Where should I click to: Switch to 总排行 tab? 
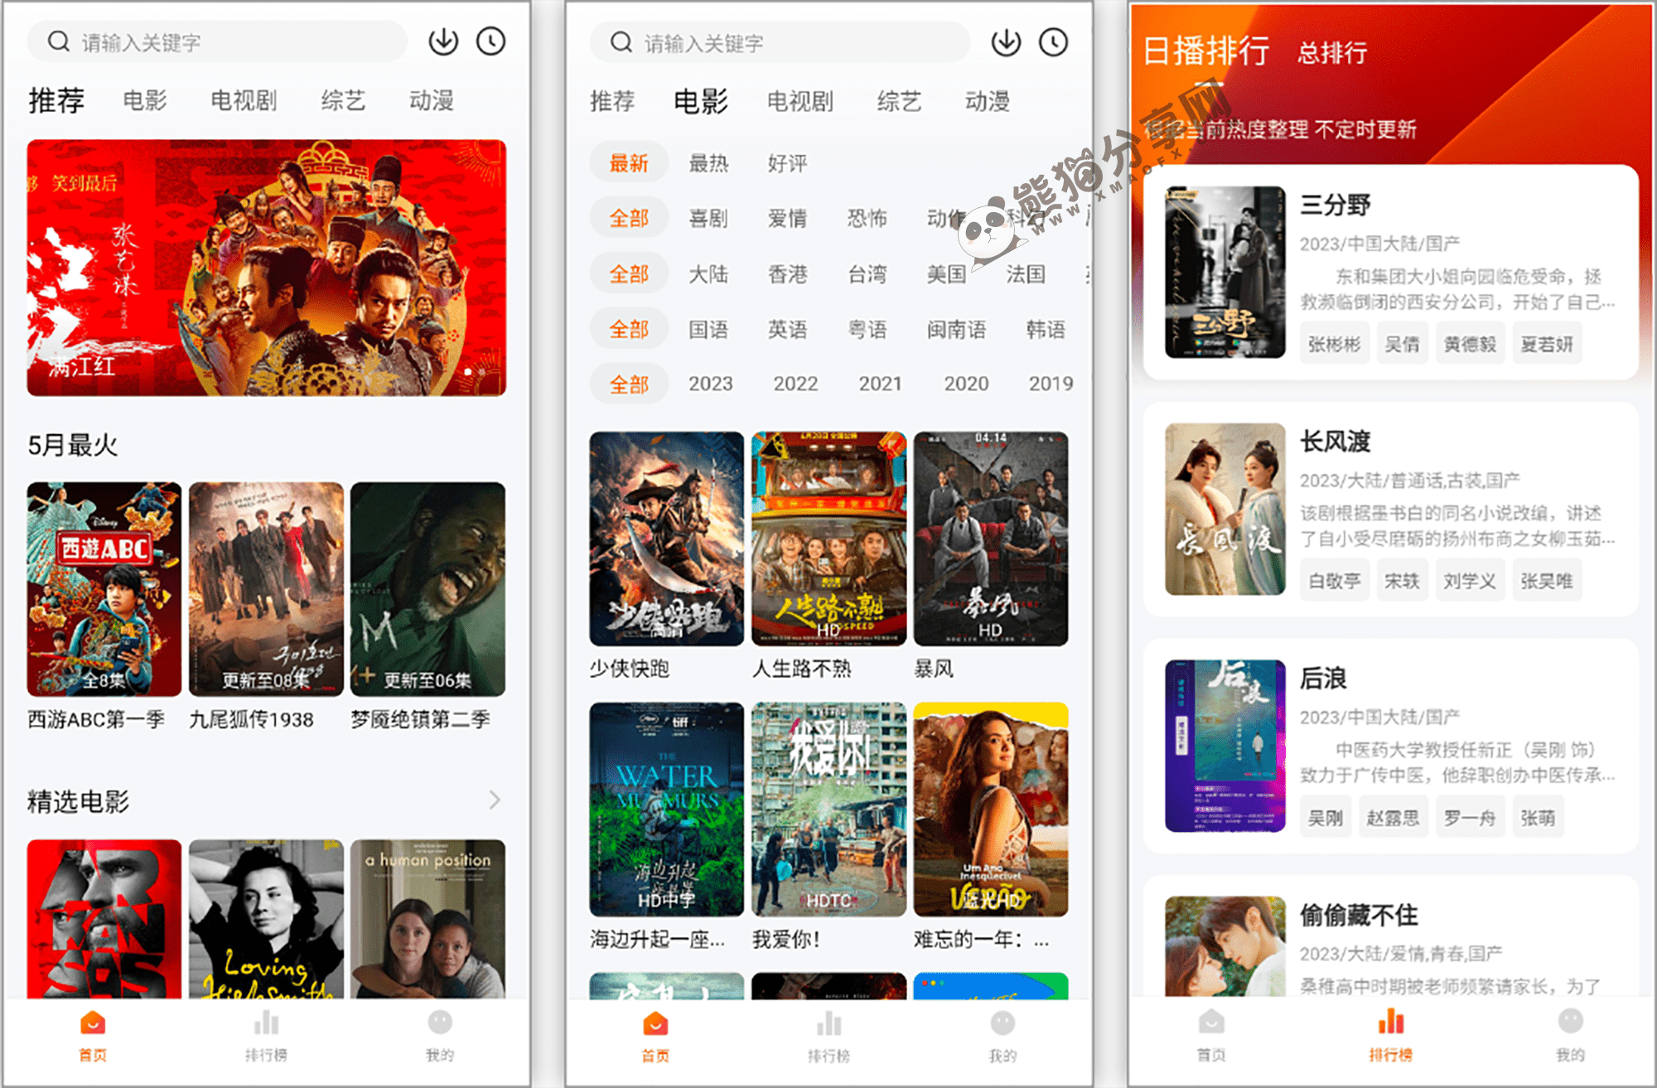[x=1332, y=53]
